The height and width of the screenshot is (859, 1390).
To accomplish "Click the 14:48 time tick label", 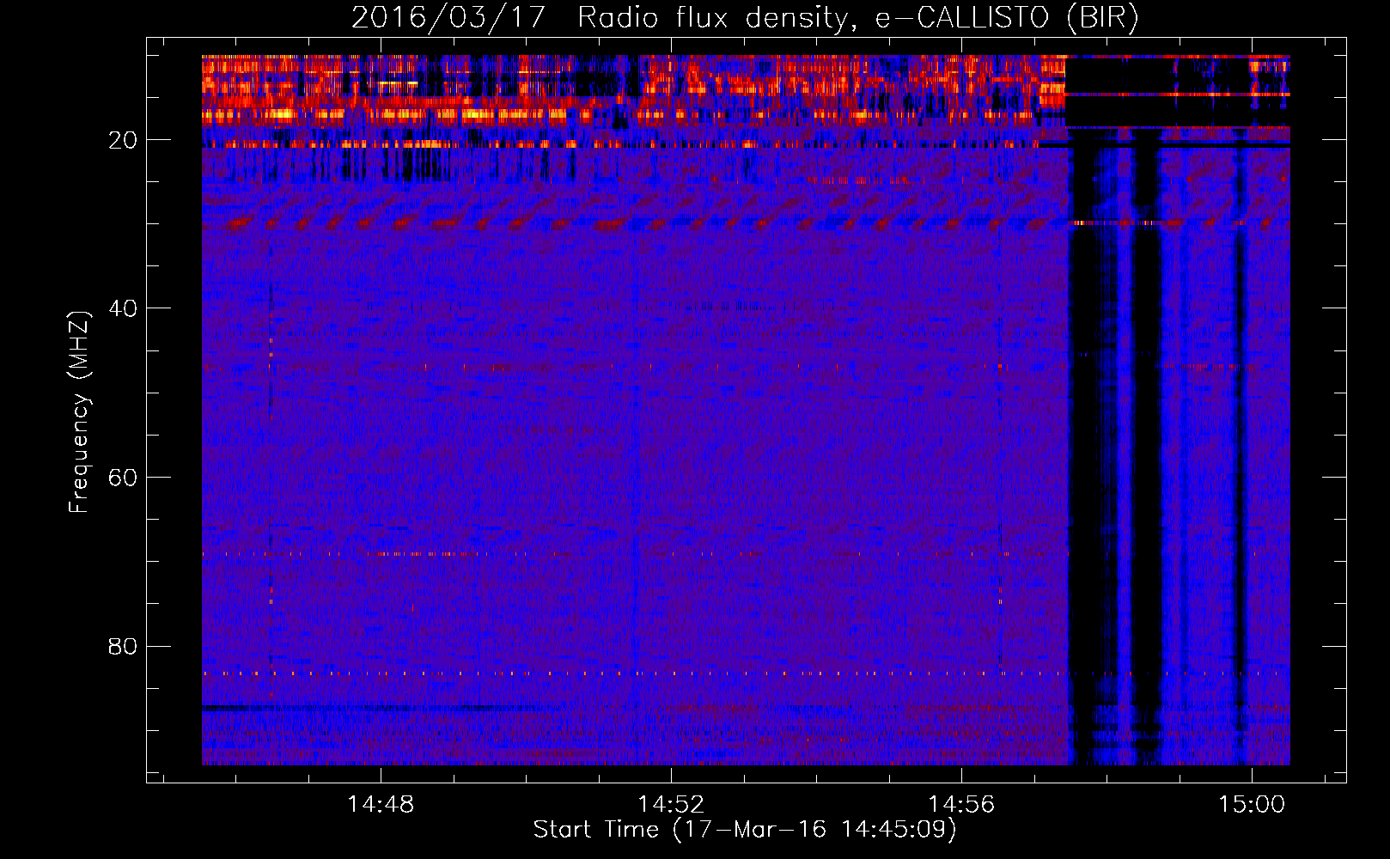I will 380,804.
